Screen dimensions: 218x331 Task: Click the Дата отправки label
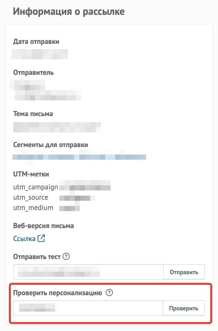[36, 42]
